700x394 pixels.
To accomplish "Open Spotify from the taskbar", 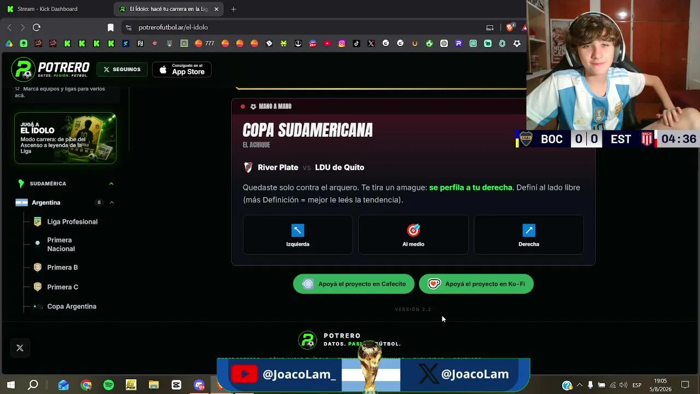I will coord(108,385).
